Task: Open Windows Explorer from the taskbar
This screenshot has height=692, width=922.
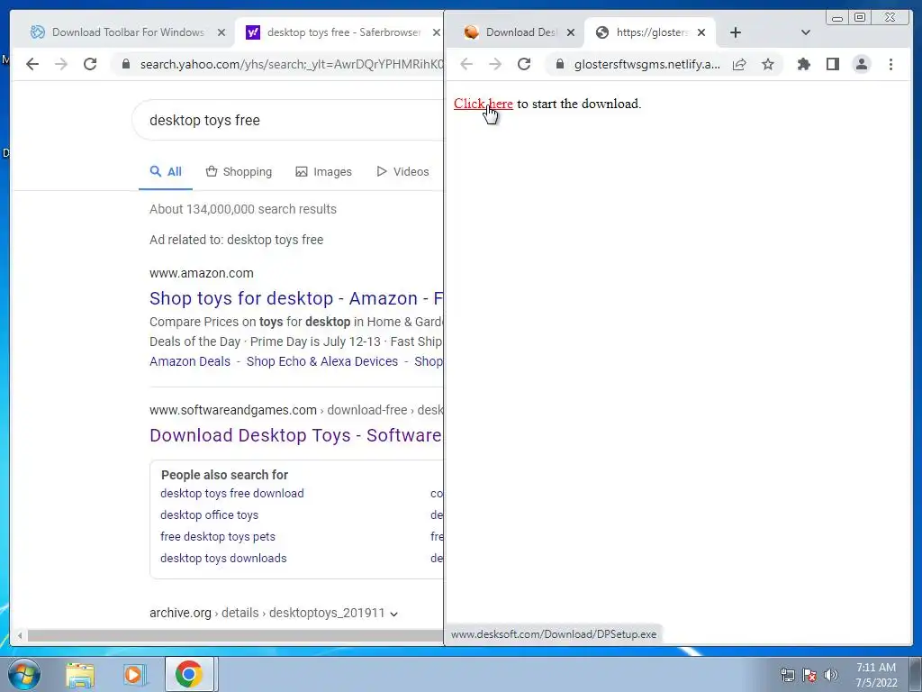Action: point(80,674)
